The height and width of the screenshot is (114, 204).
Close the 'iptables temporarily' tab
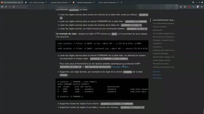pos(94,2)
